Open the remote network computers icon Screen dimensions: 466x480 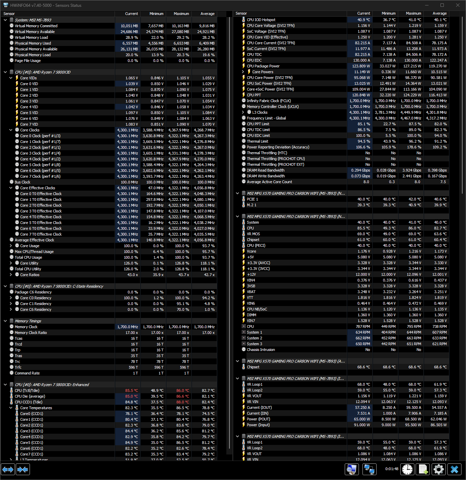370,469
